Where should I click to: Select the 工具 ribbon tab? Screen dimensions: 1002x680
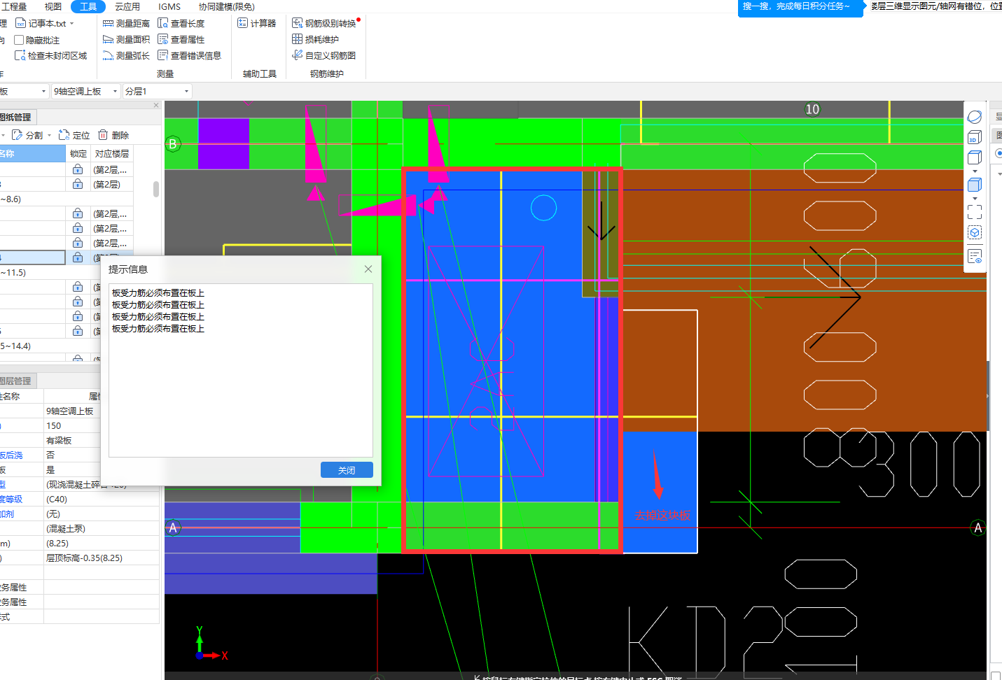pos(88,6)
